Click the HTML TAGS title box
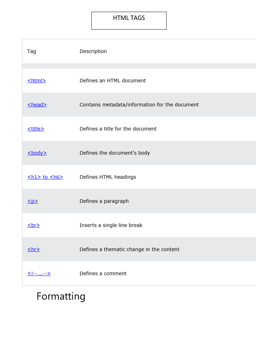 (x=129, y=21)
